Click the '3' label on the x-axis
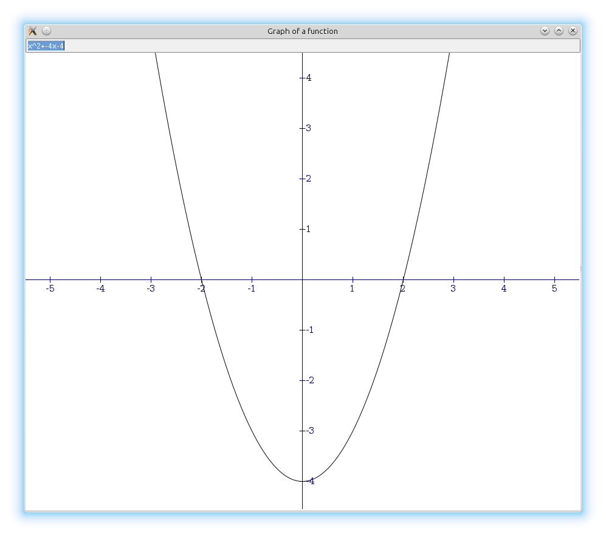The height and width of the screenshot is (537, 606). 453,289
